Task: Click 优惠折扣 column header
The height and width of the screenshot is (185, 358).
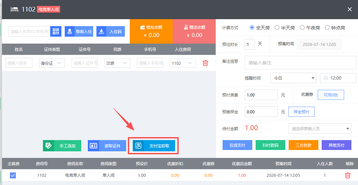Action: (175, 164)
